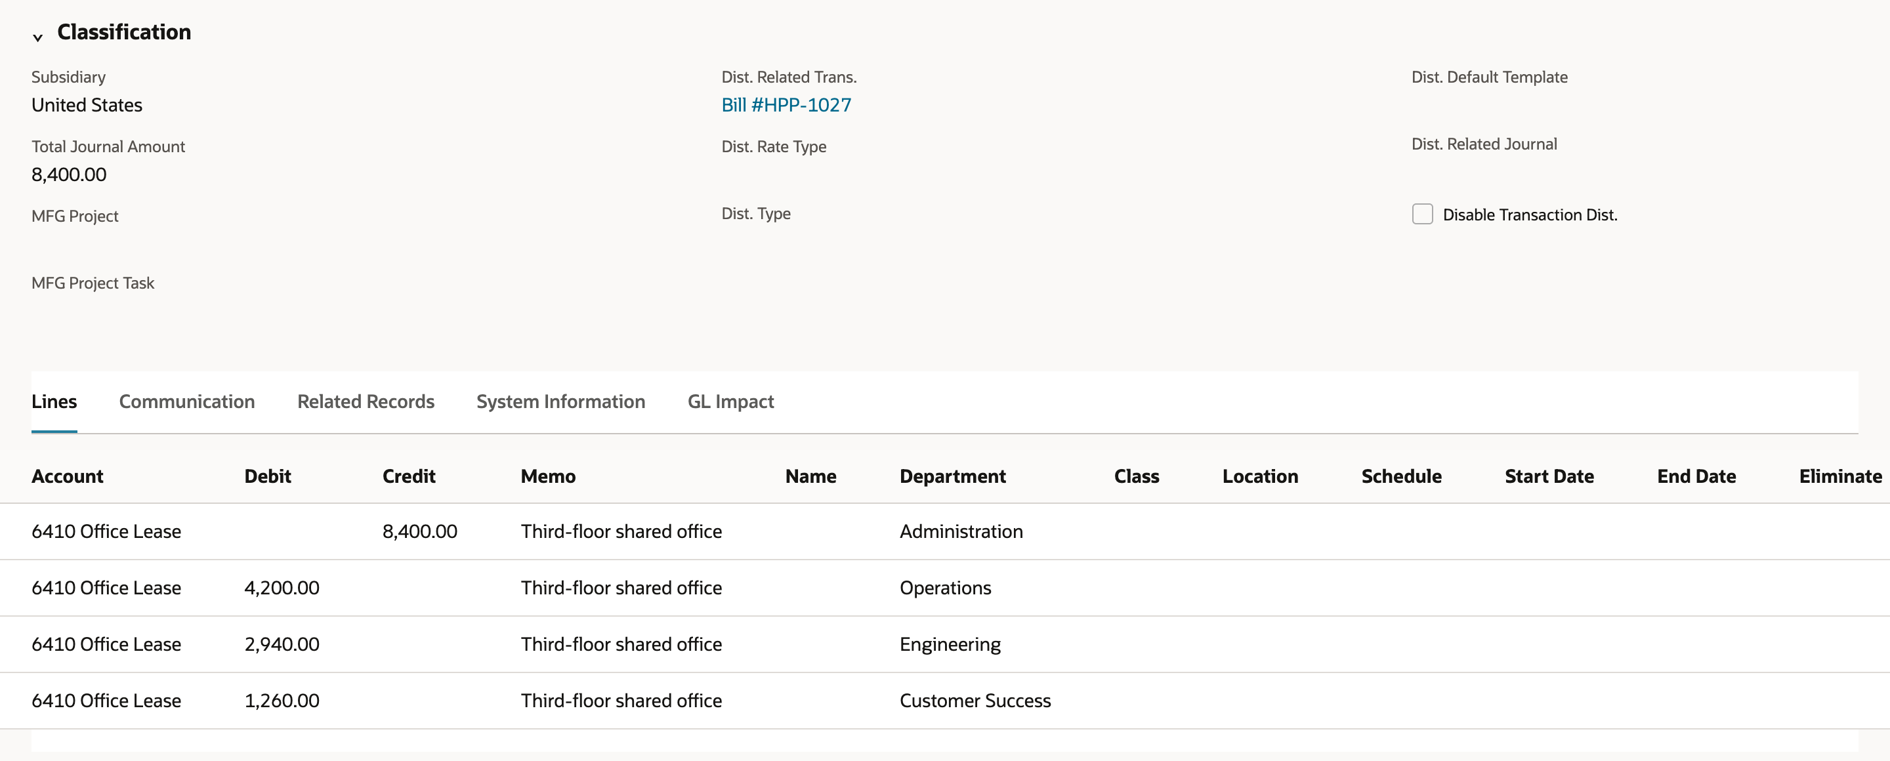Select the 4,200.00 debit amount
This screenshot has height=761, width=1890.
282,587
